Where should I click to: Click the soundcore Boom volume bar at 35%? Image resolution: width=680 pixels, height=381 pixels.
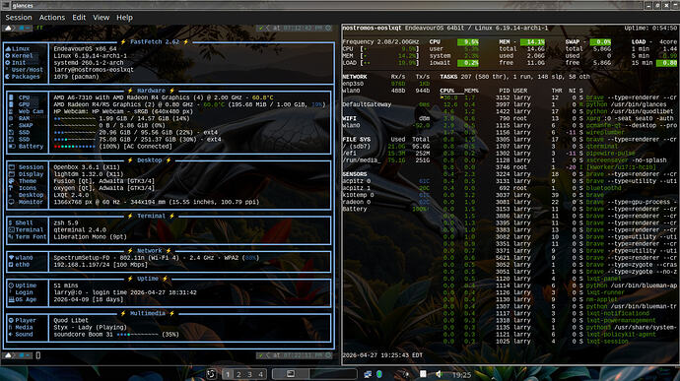(x=137, y=335)
